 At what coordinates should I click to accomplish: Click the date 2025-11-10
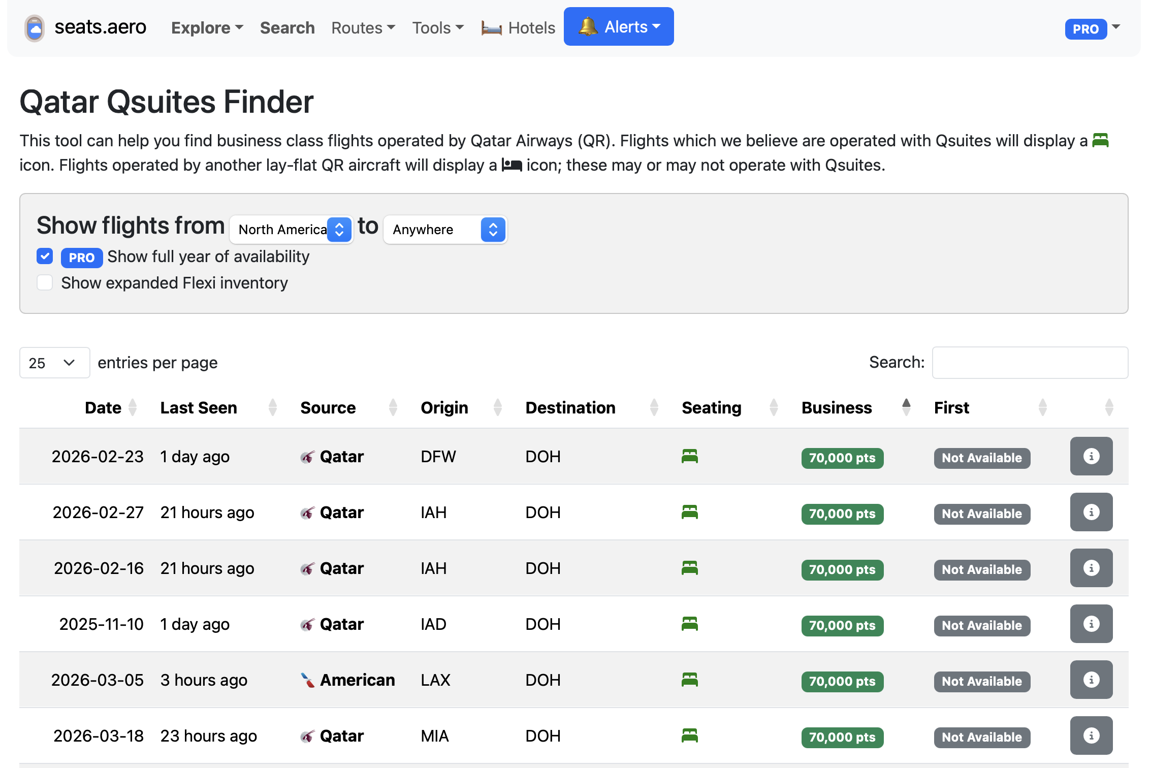tap(102, 624)
